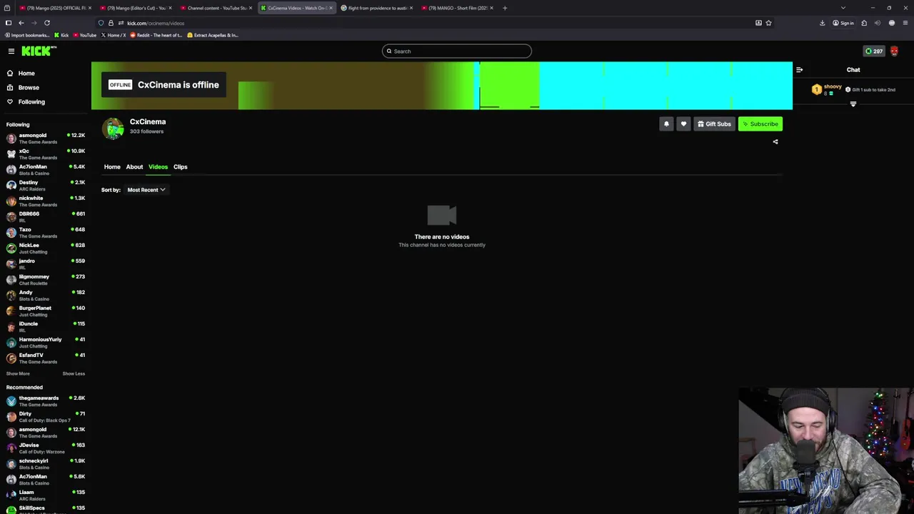The image size is (914, 514).
Task: Switch to the channel Home tab
Action: point(112,167)
